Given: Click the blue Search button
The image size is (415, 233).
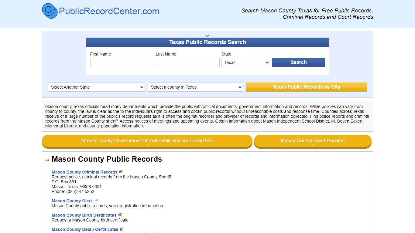Looking at the screenshot, I should click(299, 62).
